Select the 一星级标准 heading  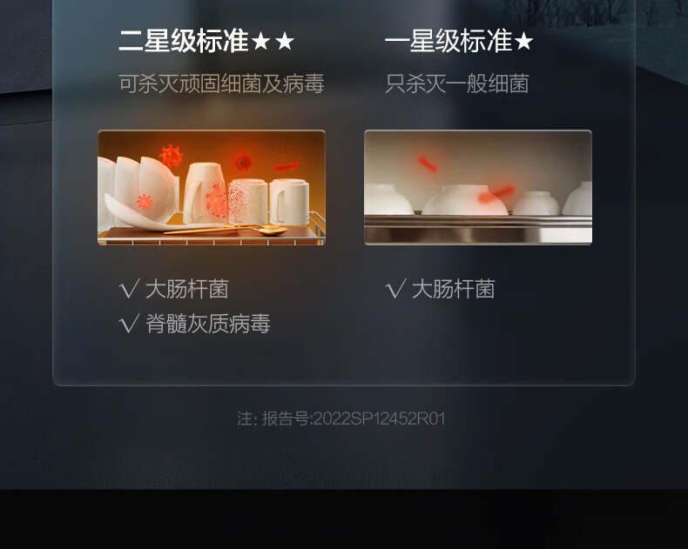click(x=449, y=41)
